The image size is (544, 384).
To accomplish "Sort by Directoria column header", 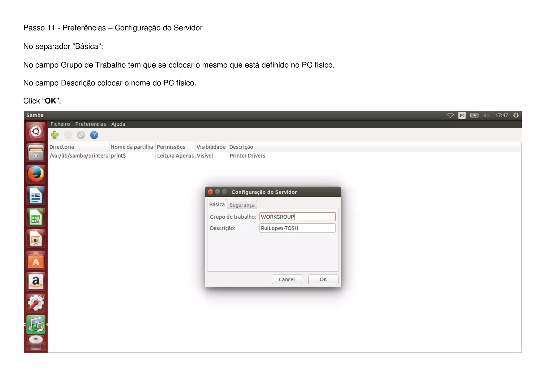I will click(x=79, y=147).
